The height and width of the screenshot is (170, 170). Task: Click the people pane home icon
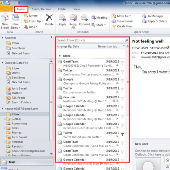point(167,160)
